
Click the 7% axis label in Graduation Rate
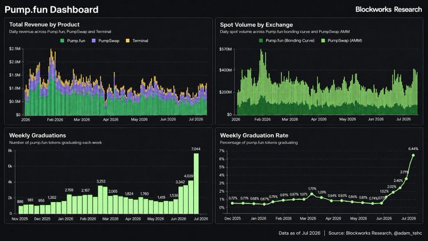click(x=222, y=151)
